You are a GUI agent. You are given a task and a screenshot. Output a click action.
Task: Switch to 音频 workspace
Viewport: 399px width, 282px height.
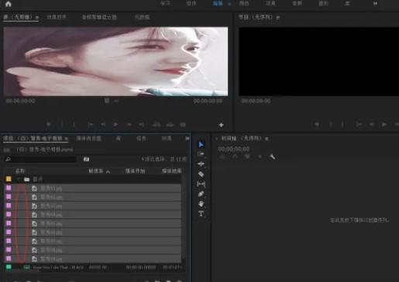coord(297,3)
